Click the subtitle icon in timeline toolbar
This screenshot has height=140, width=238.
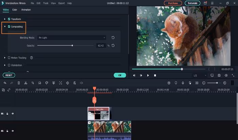(x=197, y=83)
